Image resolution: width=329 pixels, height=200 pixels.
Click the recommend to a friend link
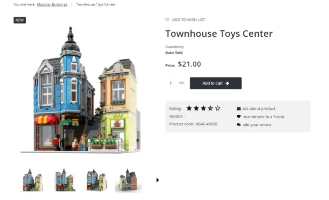pyautogui.click(x=263, y=116)
